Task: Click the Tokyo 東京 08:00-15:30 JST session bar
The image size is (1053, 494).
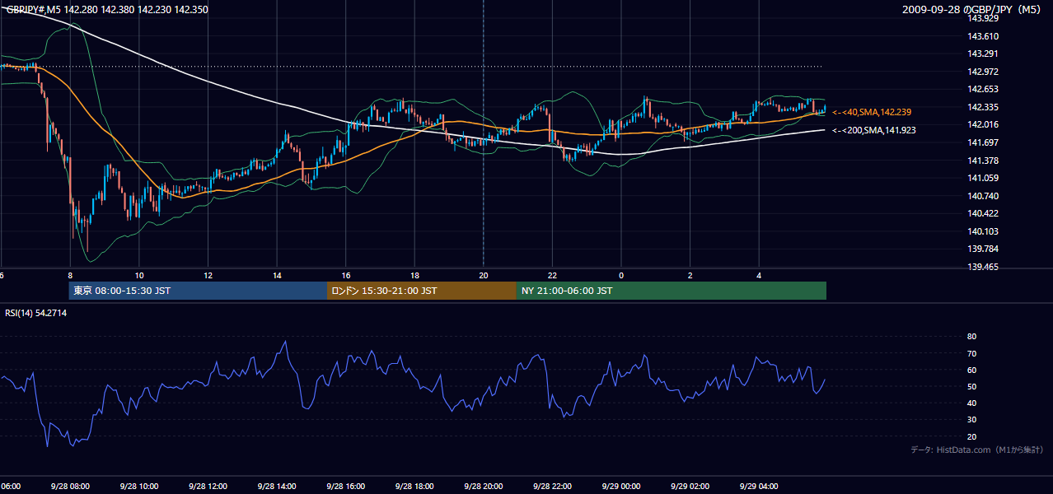Action: coord(198,291)
